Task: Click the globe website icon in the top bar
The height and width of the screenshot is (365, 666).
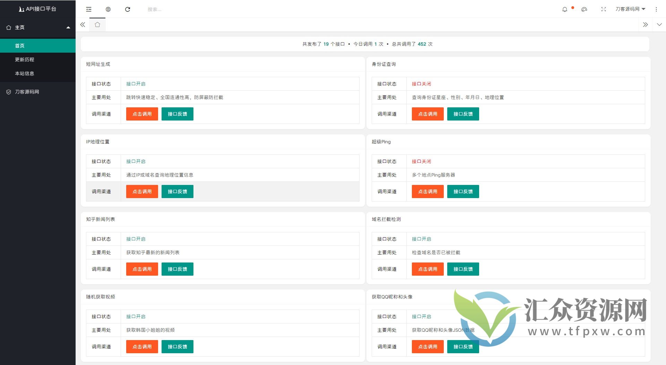Action: 108,9
